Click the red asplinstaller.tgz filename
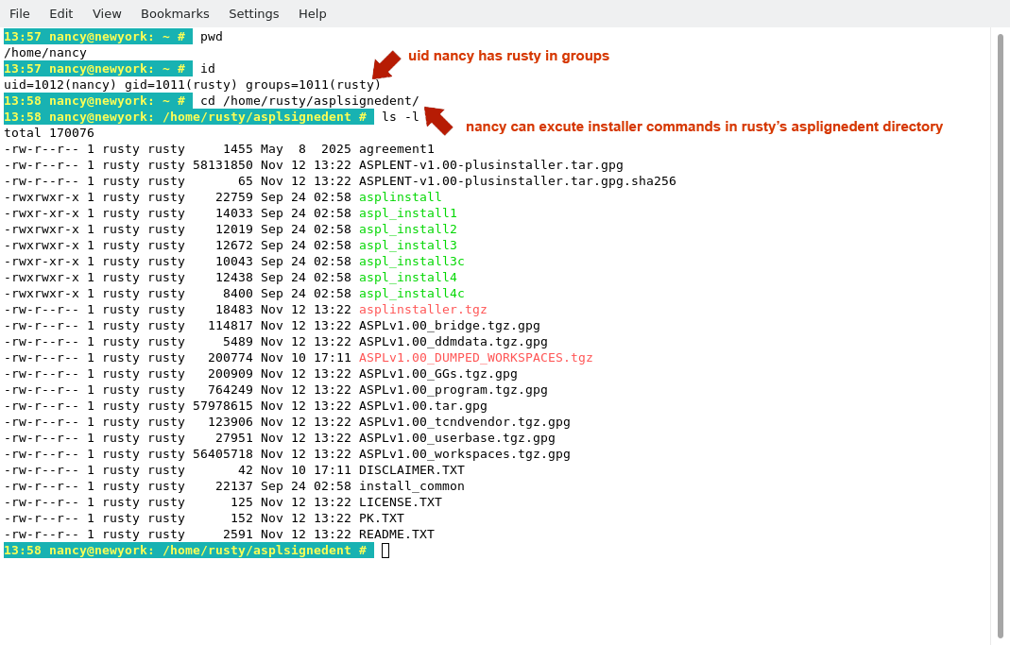 point(422,310)
